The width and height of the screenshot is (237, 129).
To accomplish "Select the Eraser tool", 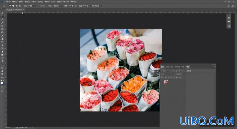I will [2, 45].
